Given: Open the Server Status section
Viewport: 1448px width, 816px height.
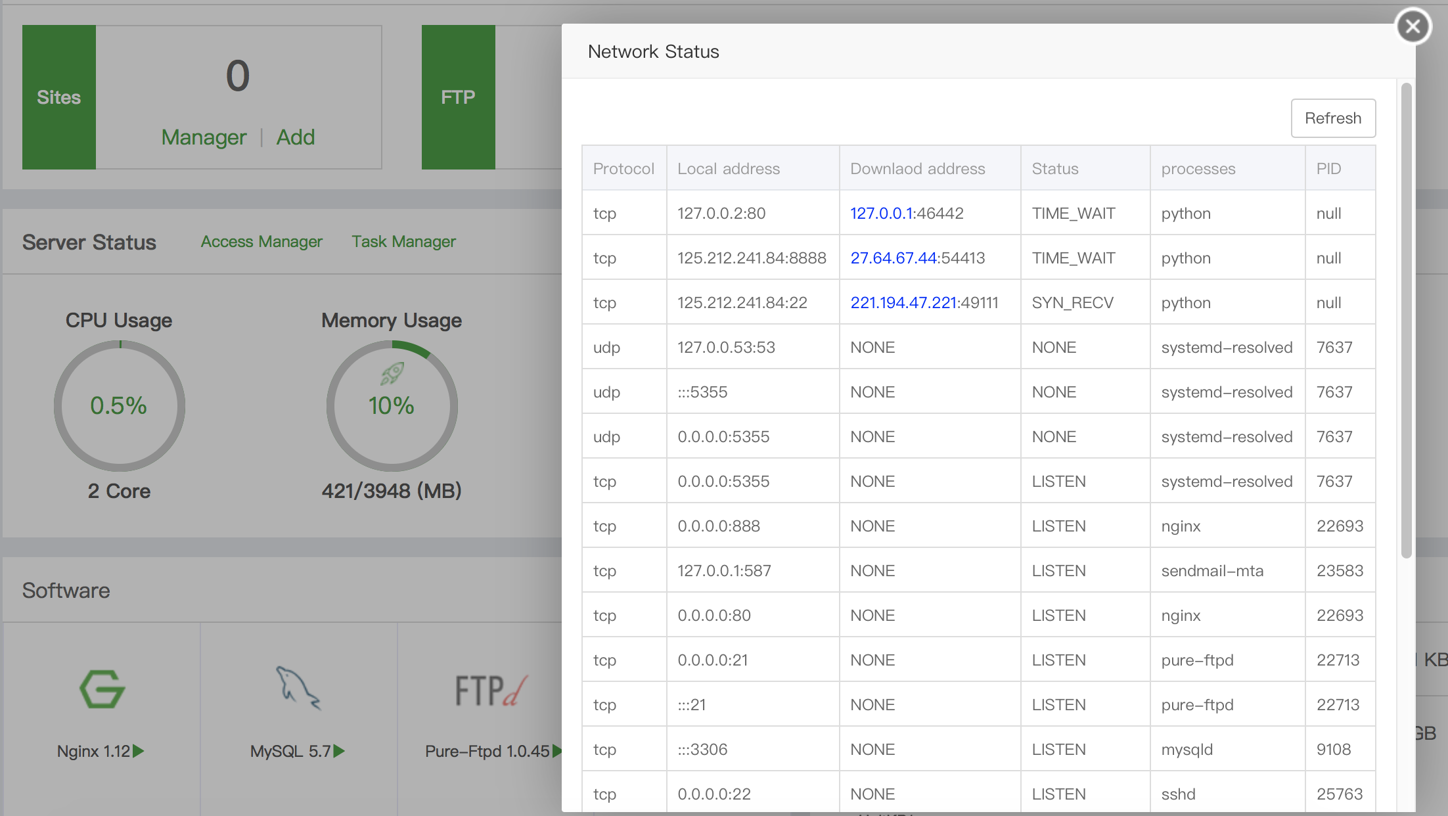Looking at the screenshot, I should 89,241.
